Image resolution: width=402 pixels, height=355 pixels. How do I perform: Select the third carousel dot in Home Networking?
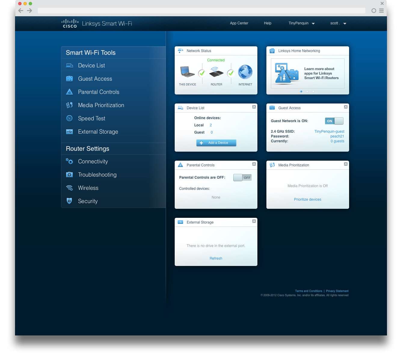[313, 91]
